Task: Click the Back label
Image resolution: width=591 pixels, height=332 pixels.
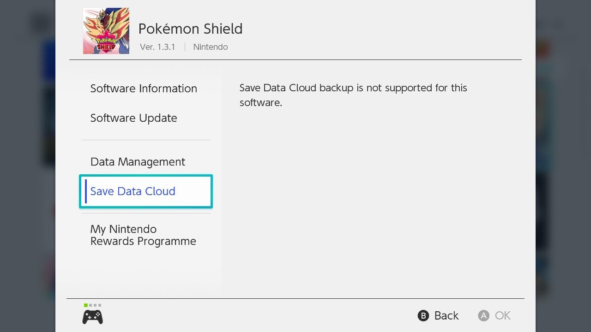Action: click(446, 316)
